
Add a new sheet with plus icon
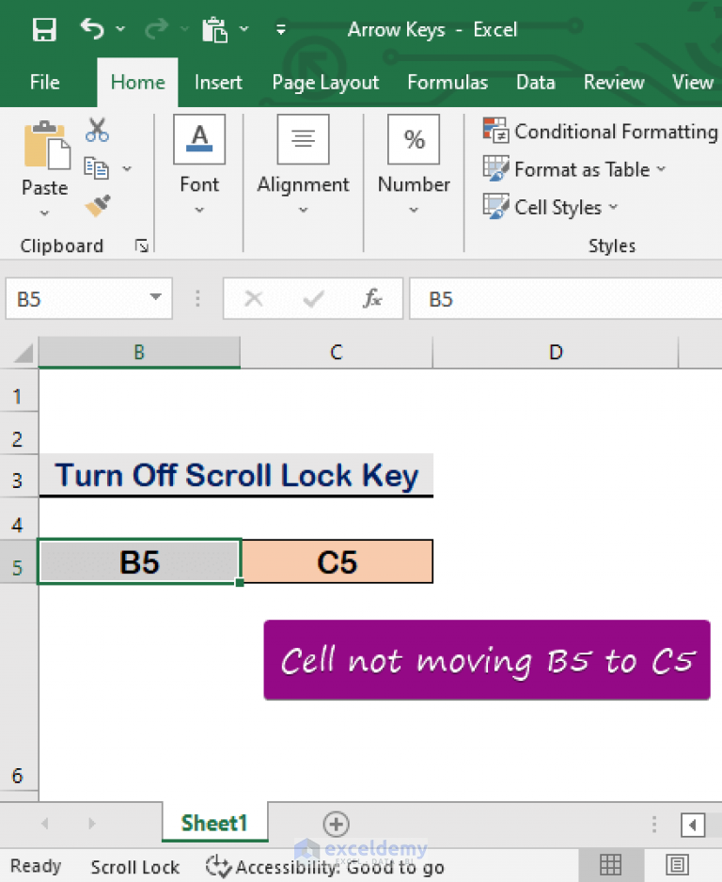(337, 824)
